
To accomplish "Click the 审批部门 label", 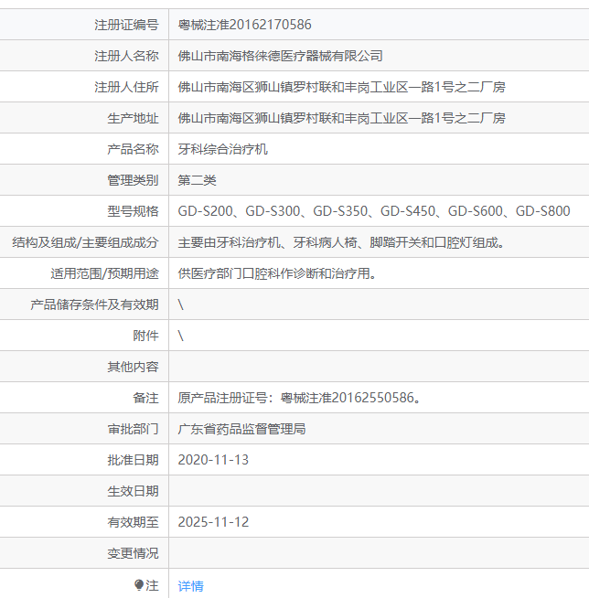I will point(133,429).
